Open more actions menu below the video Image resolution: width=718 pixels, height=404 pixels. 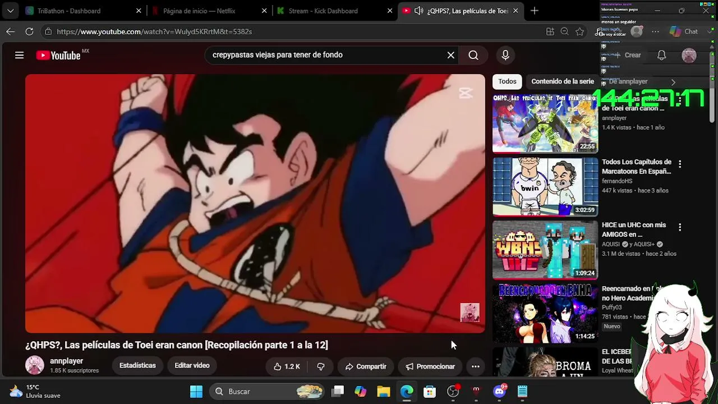[476, 366]
